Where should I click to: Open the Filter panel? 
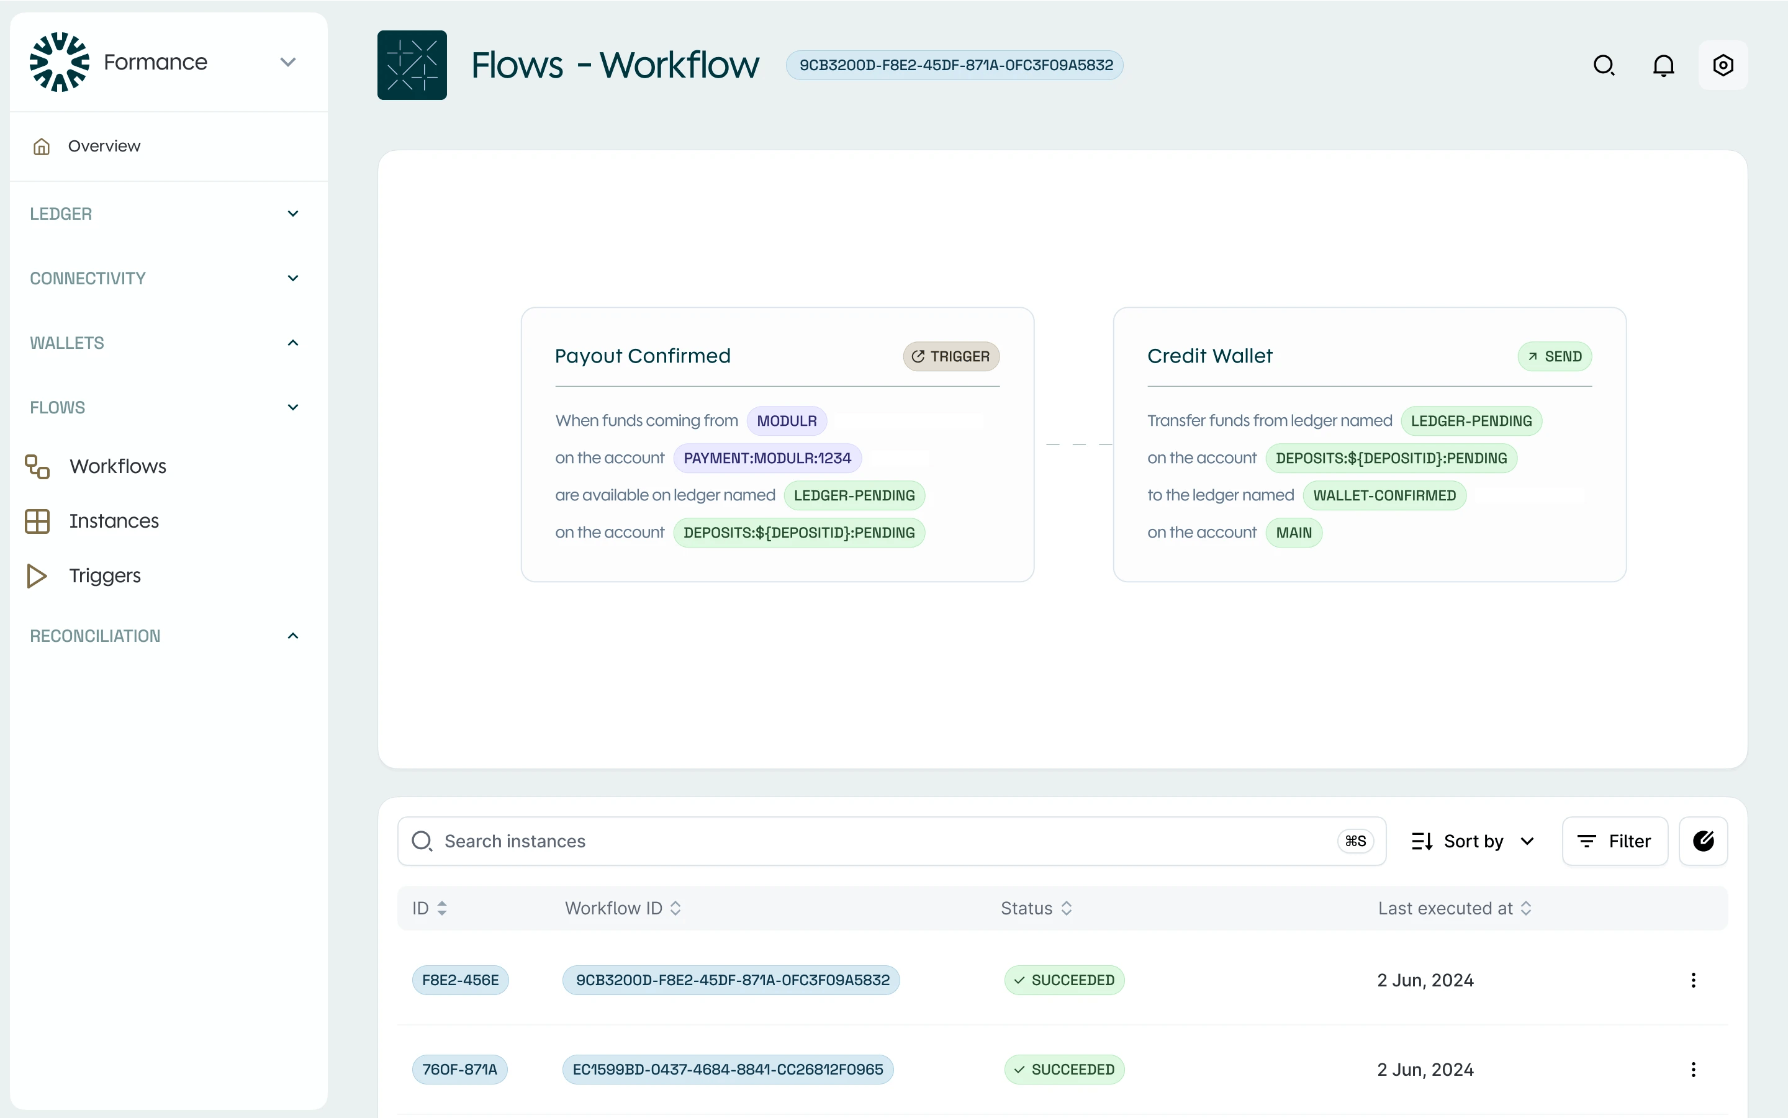point(1614,841)
